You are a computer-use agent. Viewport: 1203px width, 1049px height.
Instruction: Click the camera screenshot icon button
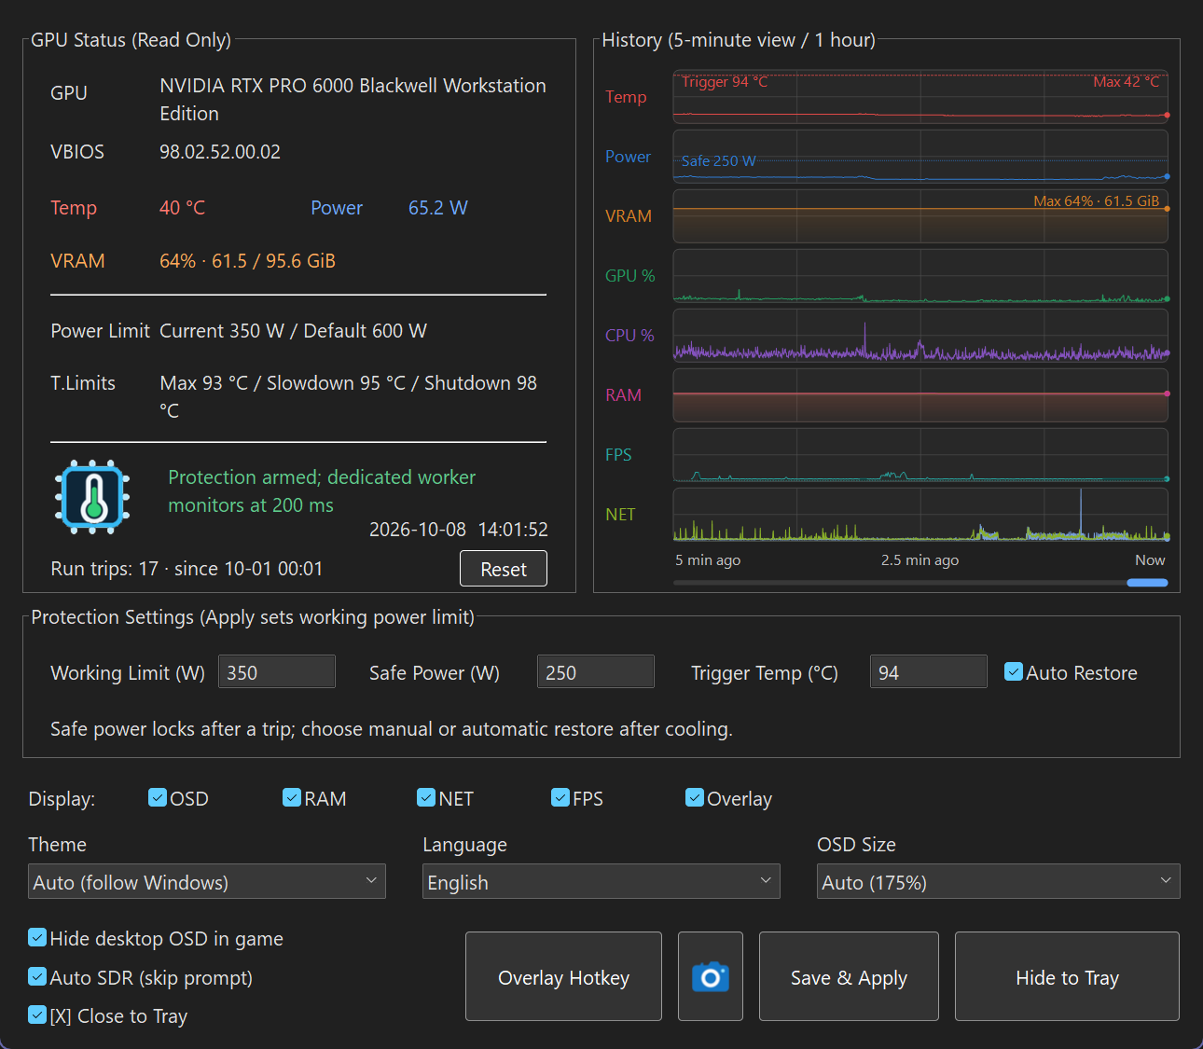711,976
